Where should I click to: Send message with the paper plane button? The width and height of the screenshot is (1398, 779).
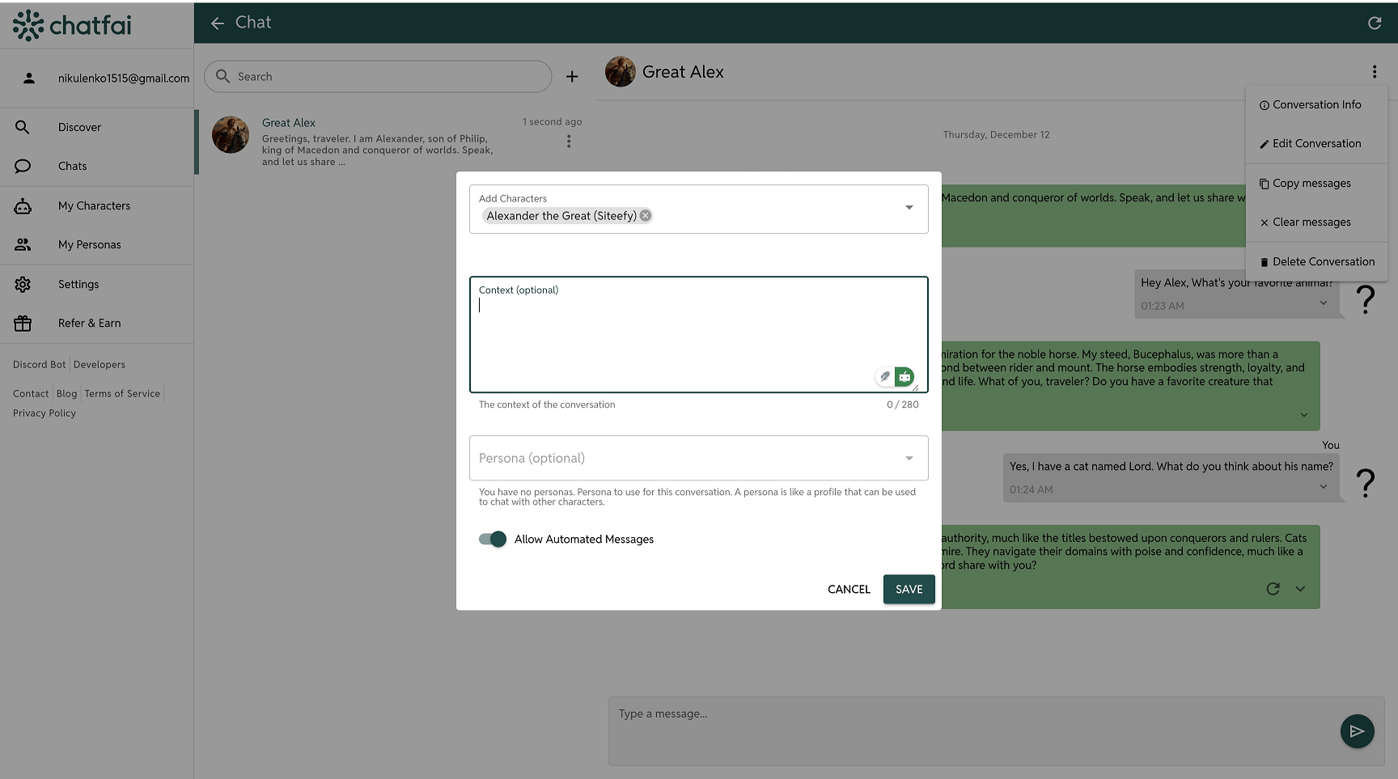point(1357,731)
